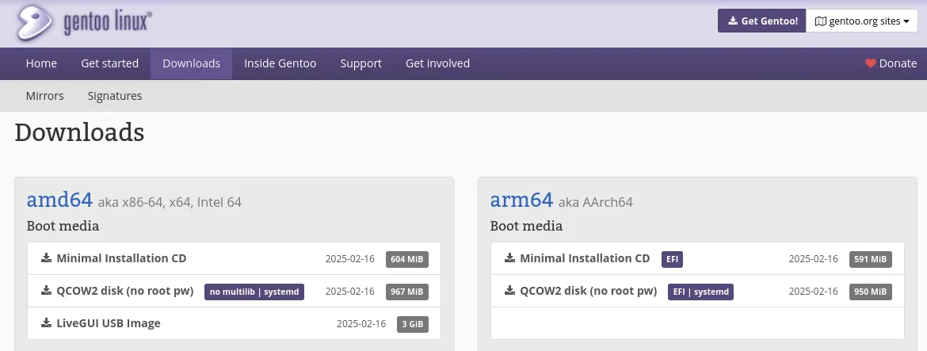
Task: Download the LiveGUI USB Image
Action: [109, 323]
